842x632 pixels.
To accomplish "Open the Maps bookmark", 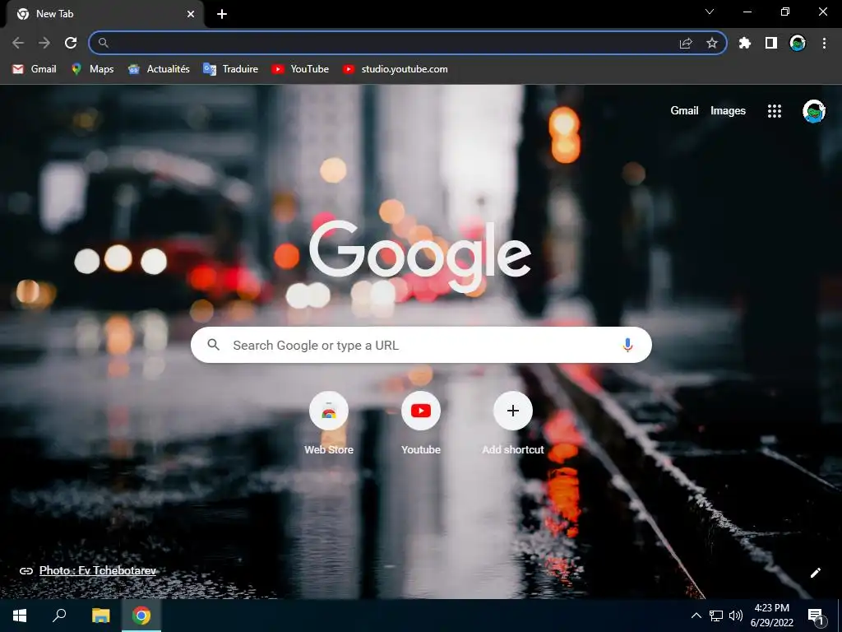I will (x=92, y=69).
